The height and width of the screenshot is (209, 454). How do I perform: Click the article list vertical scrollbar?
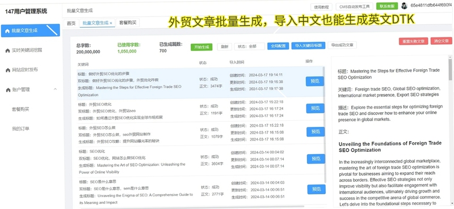point(324,124)
